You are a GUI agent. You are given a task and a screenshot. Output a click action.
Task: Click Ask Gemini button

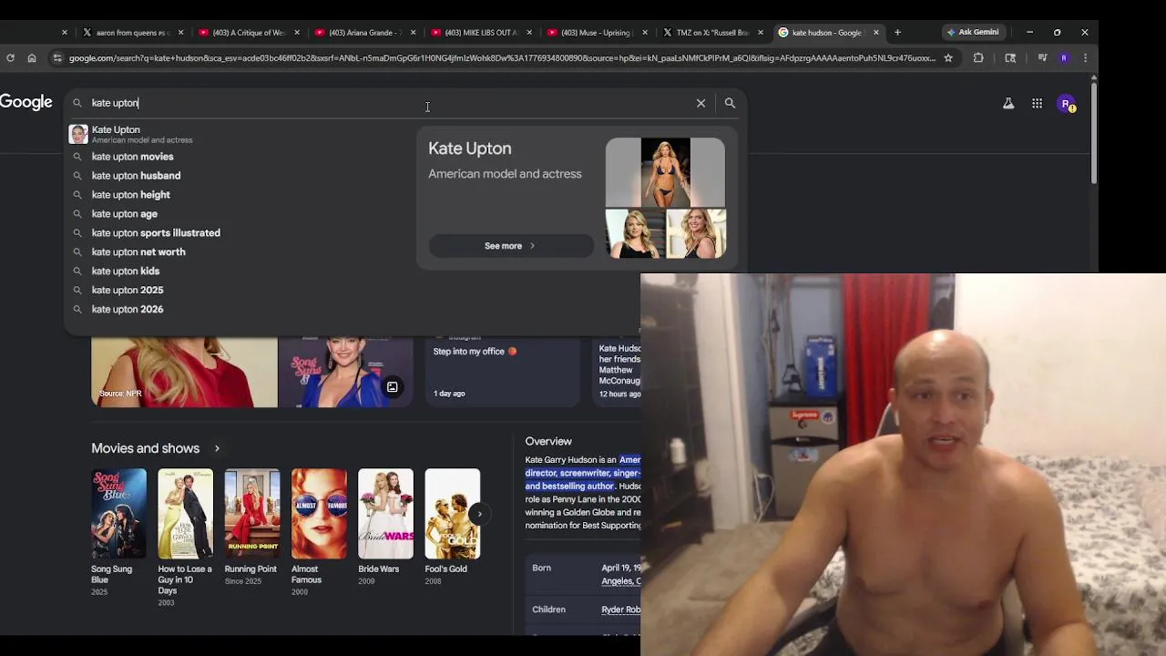pos(973,32)
